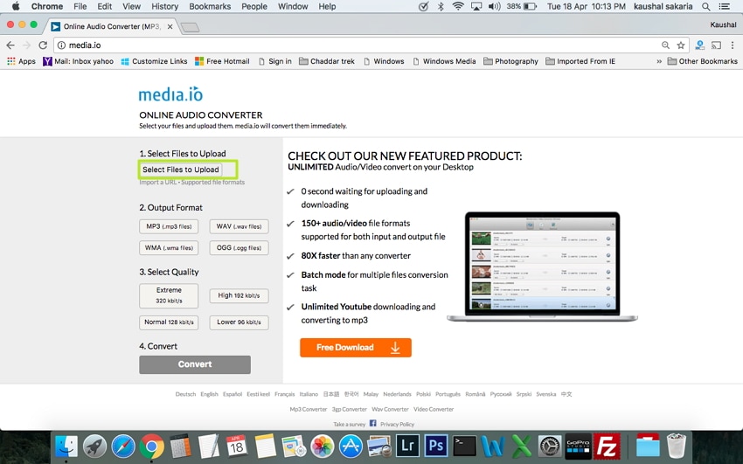Open the Chrome History menu
Image resolution: width=743 pixels, height=464 pixels.
(164, 7)
